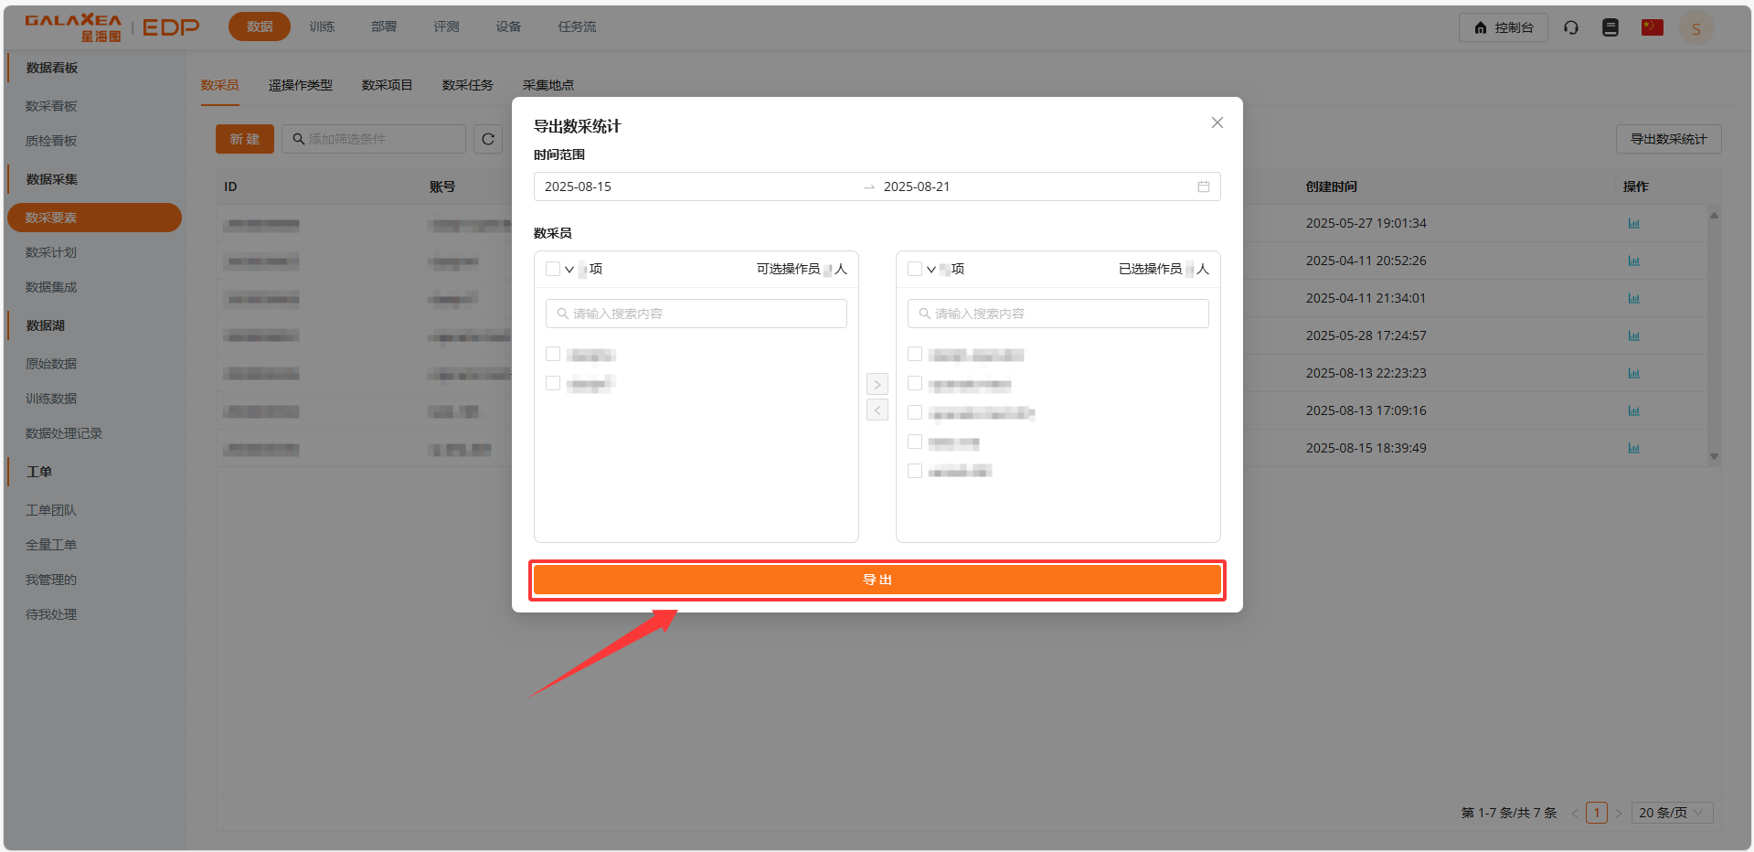Open the customer support headset icon
Viewport: 1754px width, 852px height.
[x=1570, y=27]
